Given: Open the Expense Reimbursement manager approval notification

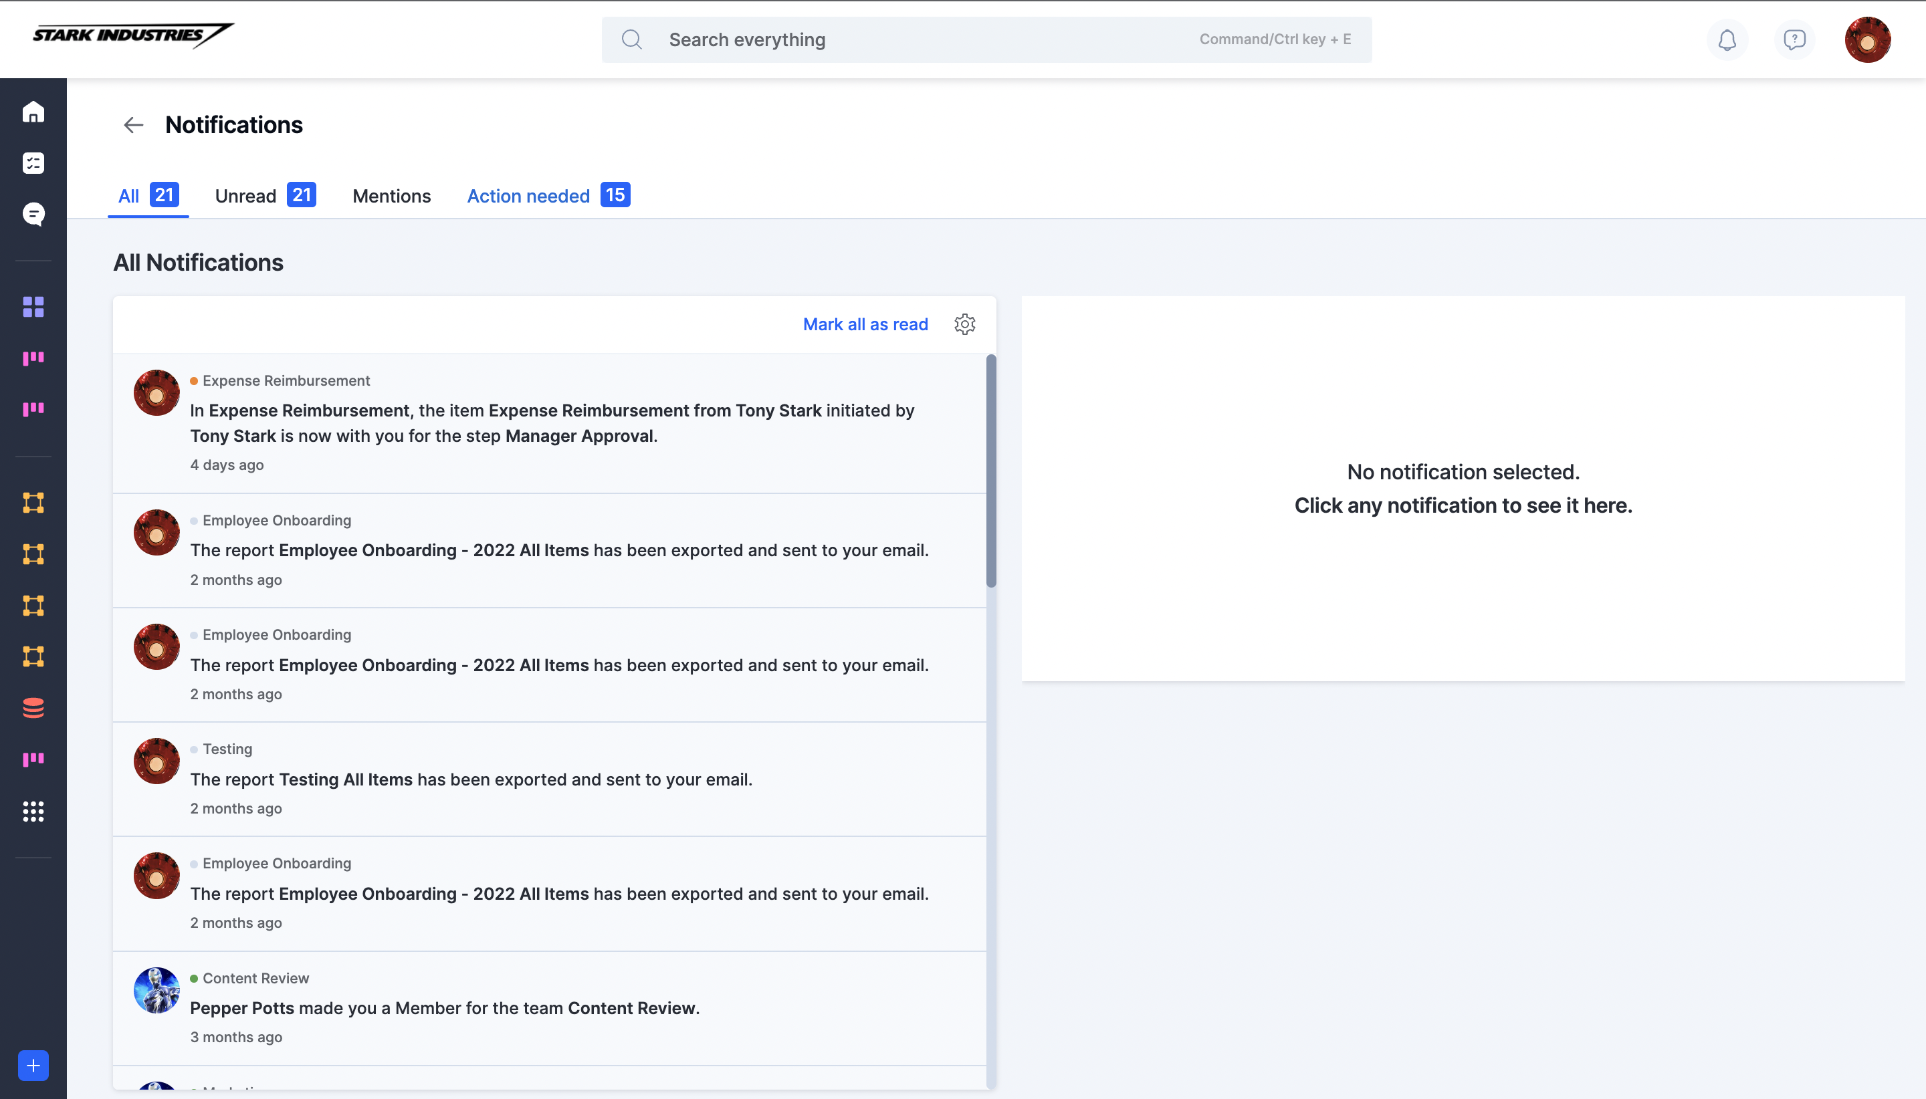Looking at the screenshot, I should pos(550,422).
